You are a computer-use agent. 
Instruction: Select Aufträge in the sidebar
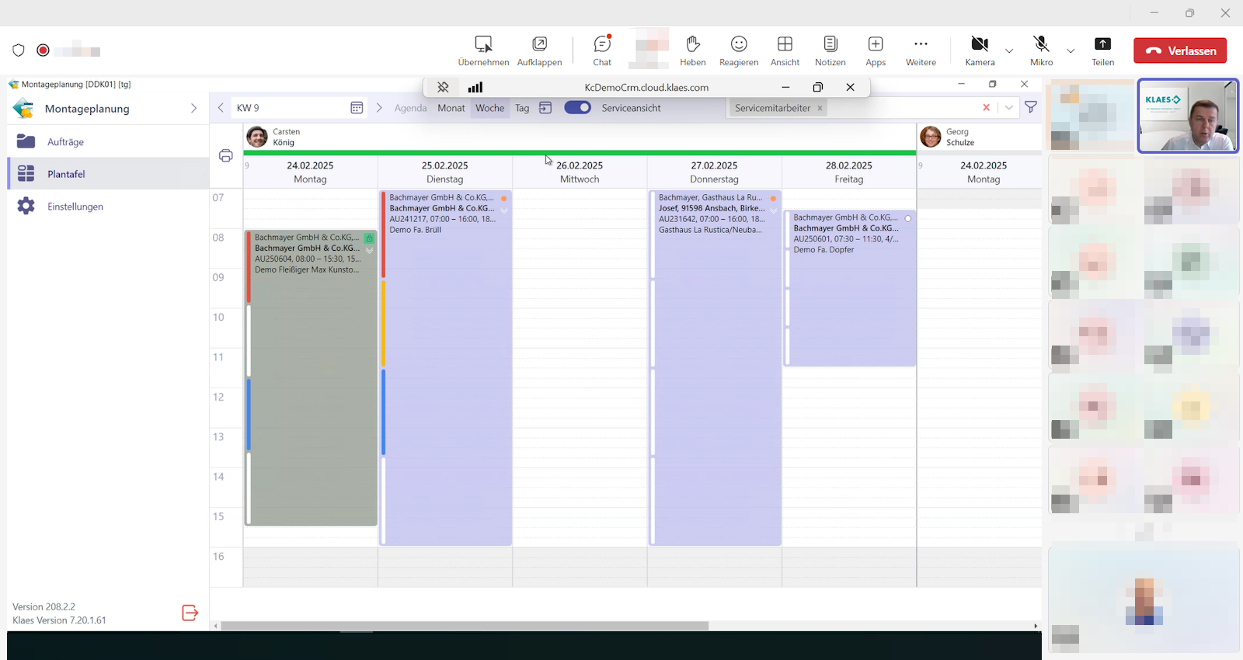point(65,142)
